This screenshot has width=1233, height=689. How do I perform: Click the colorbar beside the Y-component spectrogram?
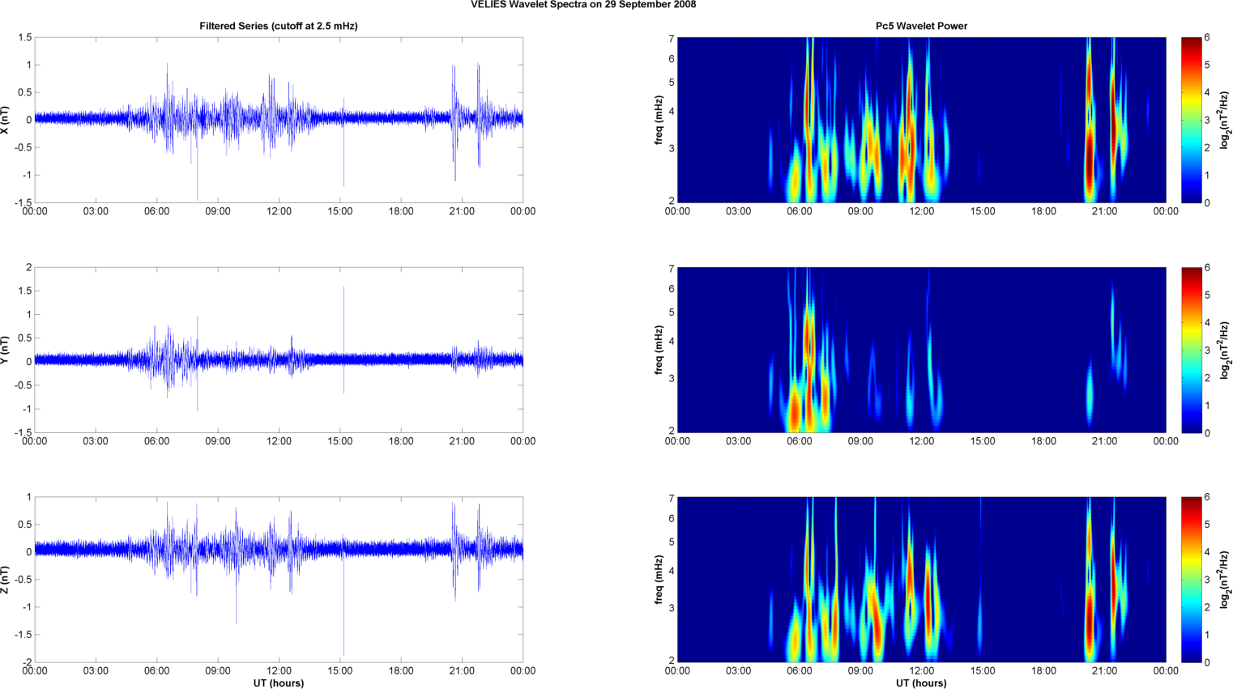[x=1191, y=350]
